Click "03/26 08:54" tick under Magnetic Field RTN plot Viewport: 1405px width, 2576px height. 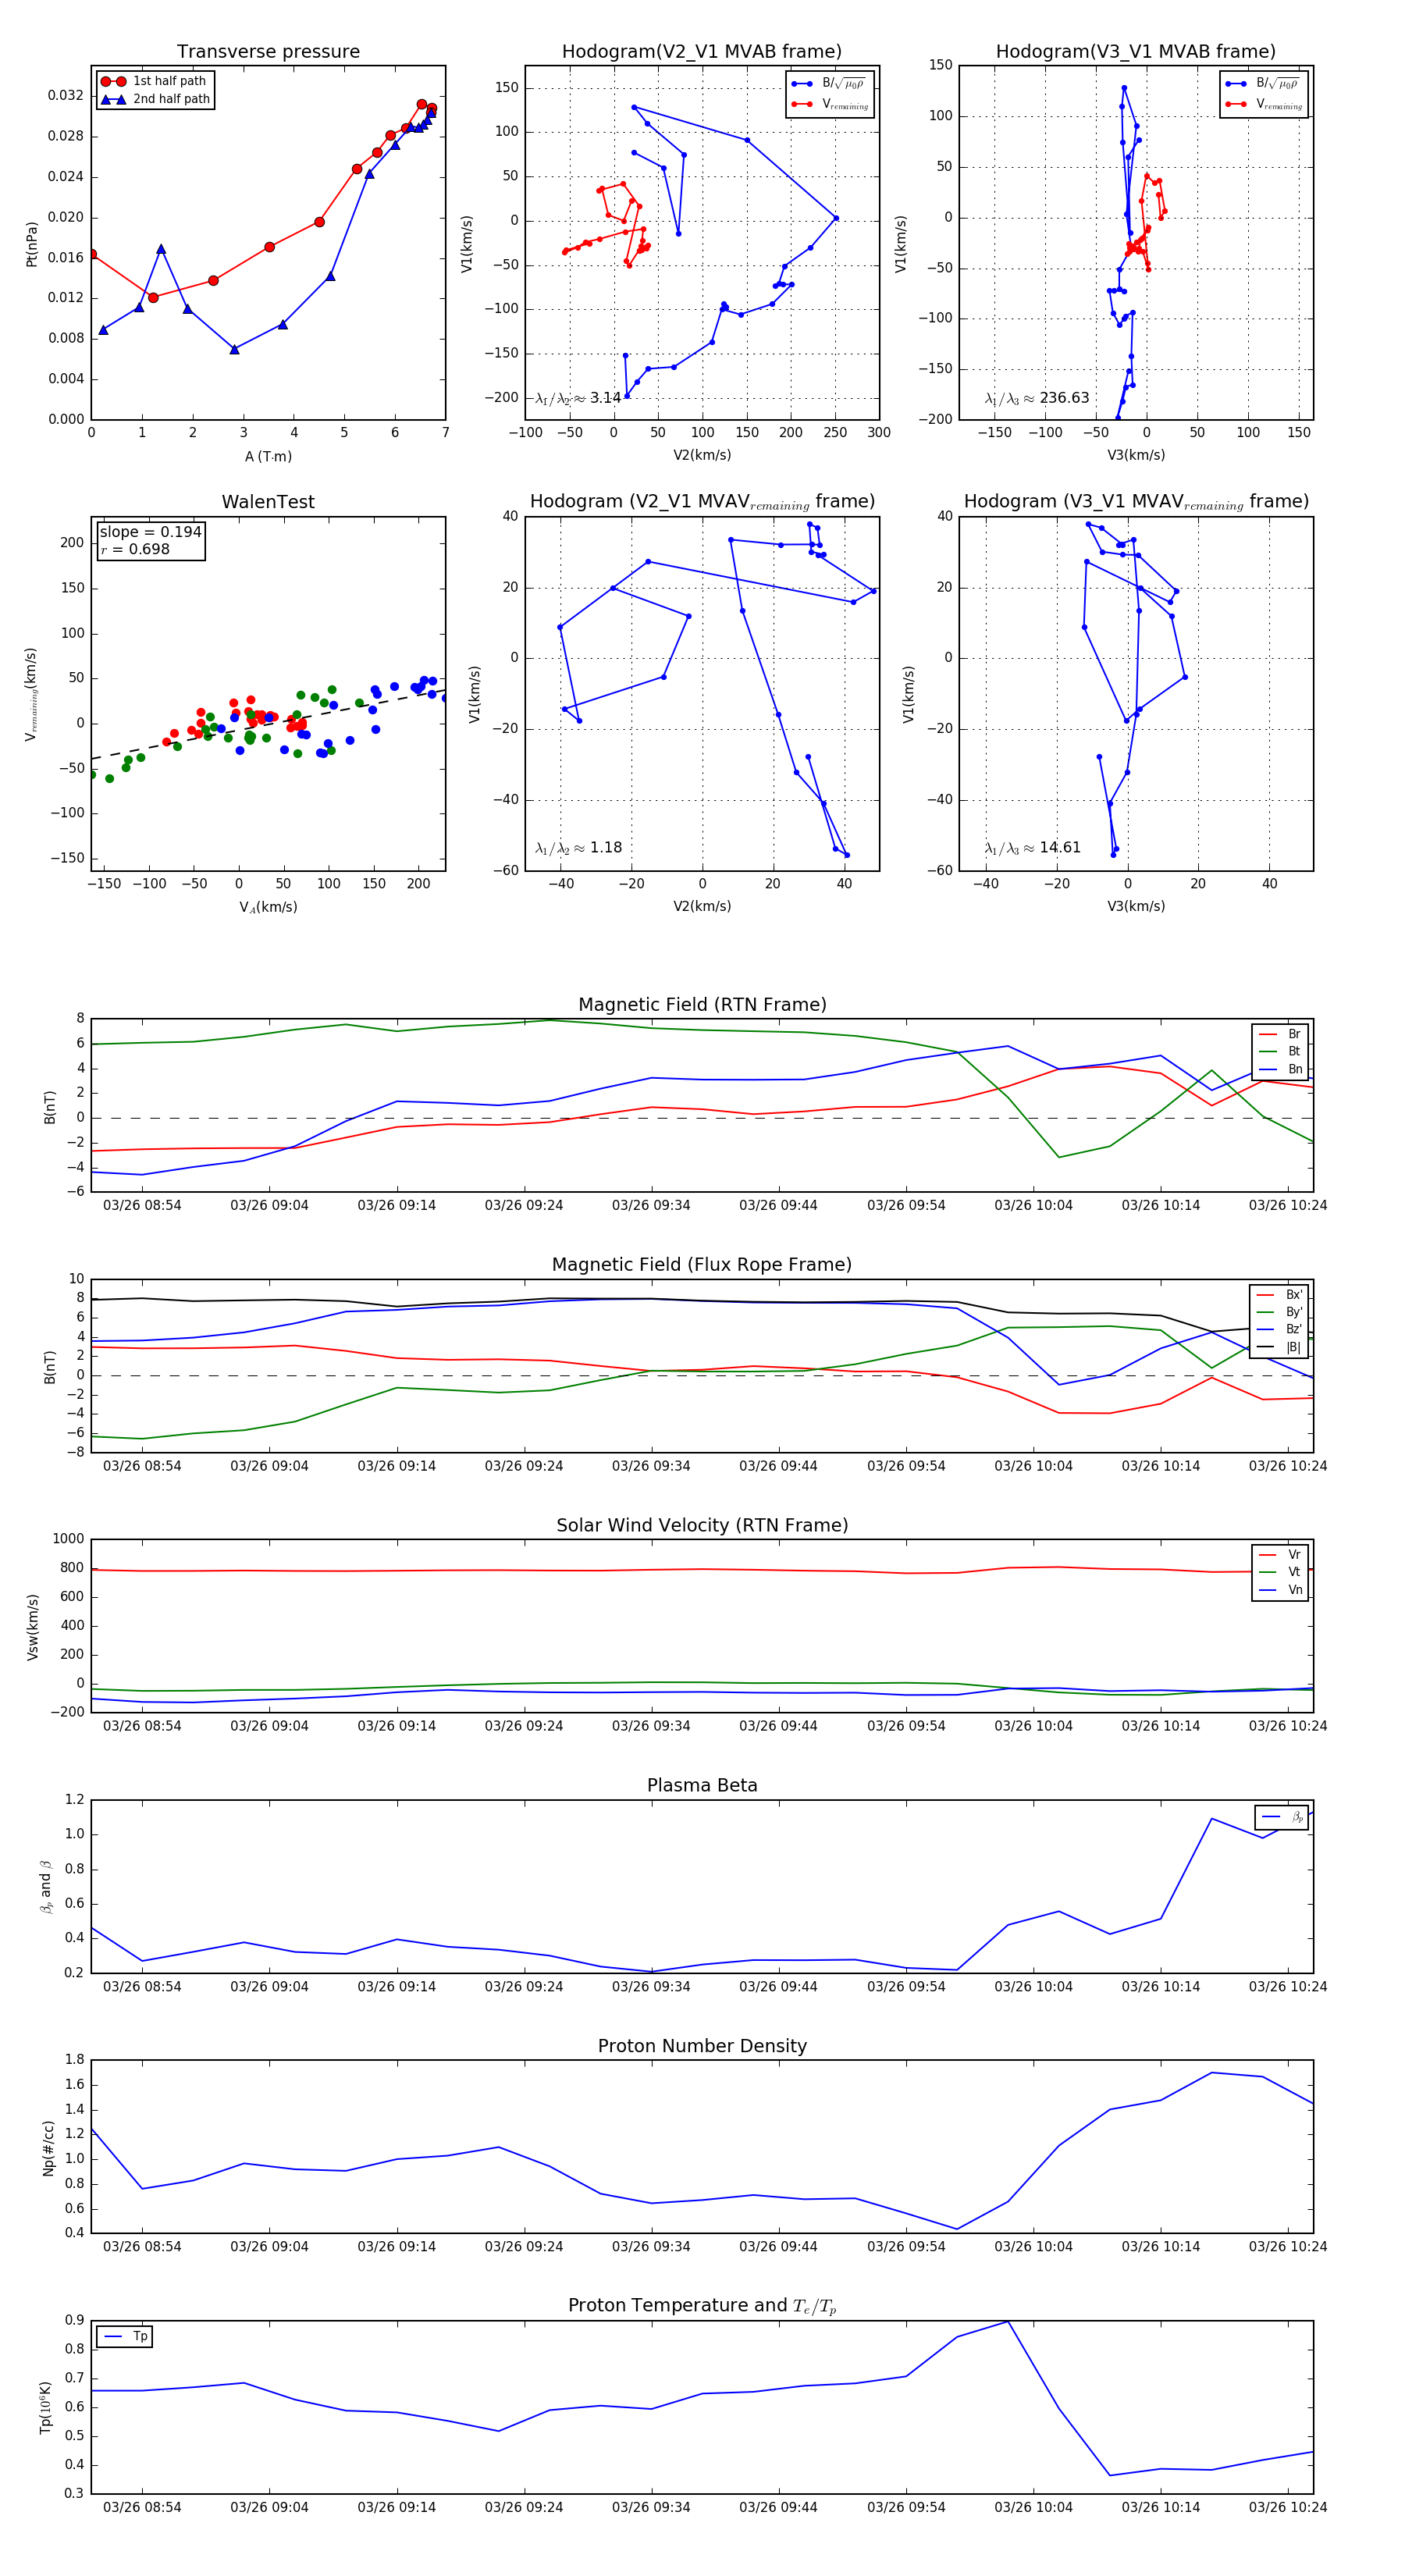click(x=142, y=1205)
